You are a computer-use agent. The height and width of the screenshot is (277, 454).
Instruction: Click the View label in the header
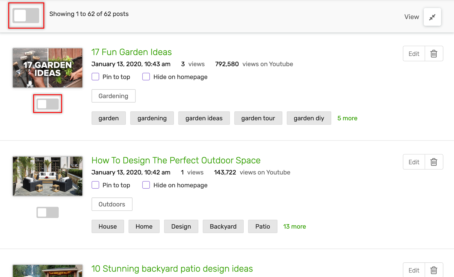412,17
